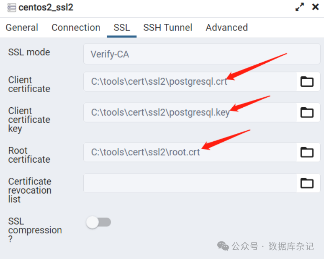Image resolution: width=324 pixels, height=259 pixels.
Task: Select the SSL tab
Action: pyautogui.click(x=121, y=28)
